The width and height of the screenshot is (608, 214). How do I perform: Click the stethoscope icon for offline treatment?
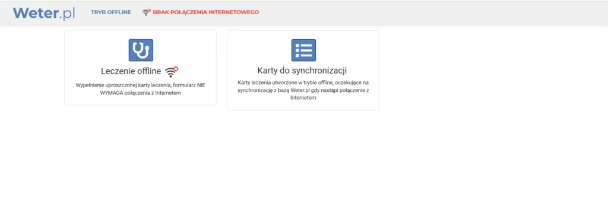tap(141, 50)
